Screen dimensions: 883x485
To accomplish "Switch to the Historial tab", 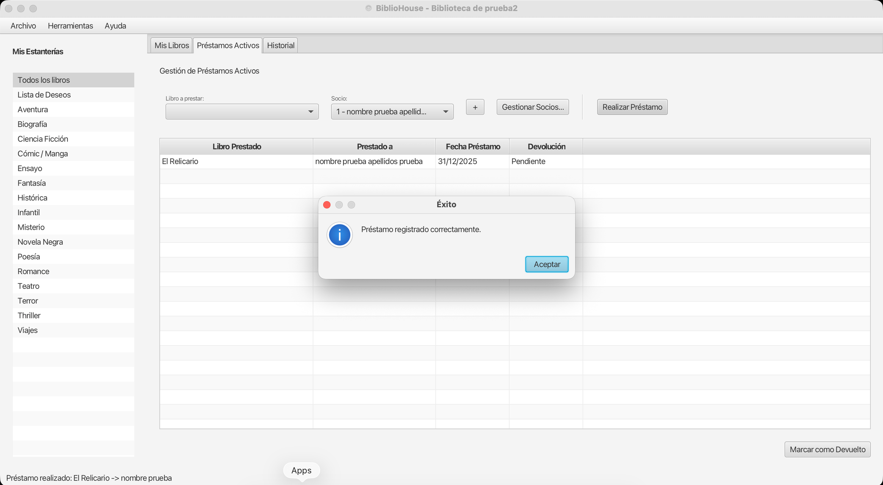I will click(x=280, y=46).
